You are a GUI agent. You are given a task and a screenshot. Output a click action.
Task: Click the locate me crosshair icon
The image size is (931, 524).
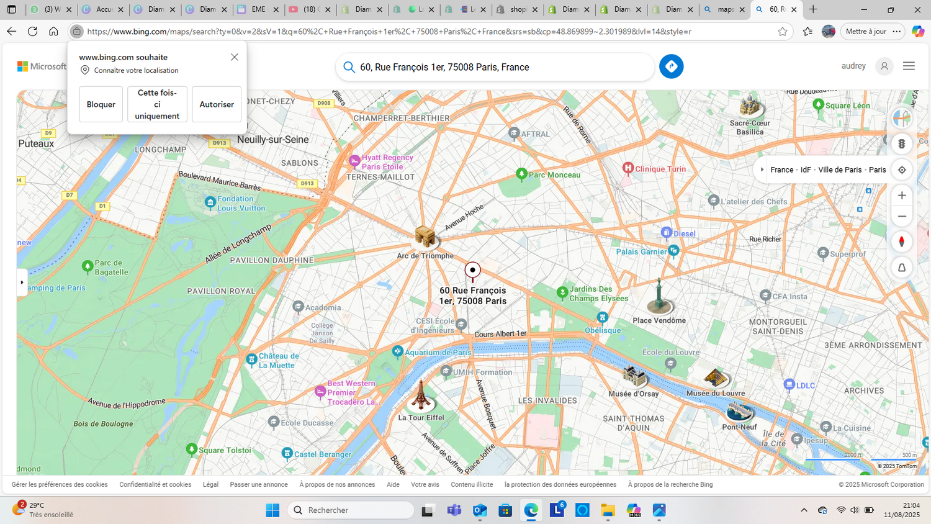pyautogui.click(x=902, y=169)
